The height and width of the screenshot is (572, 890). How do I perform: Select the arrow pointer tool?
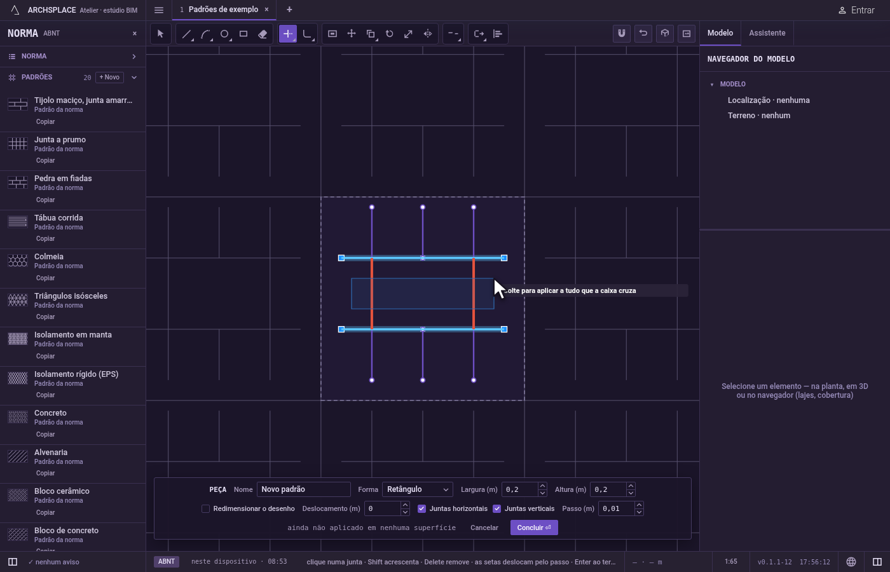160,34
